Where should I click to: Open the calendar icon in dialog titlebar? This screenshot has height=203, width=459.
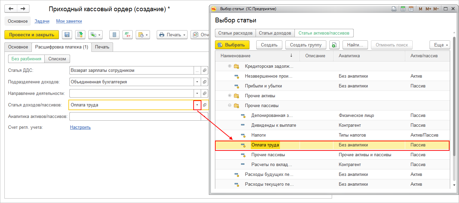[411, 9]
